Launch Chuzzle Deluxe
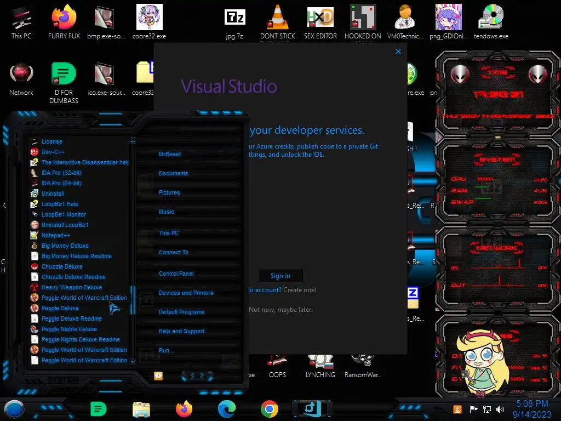Screen dimensions: 561x421 [x=62, y=266]
